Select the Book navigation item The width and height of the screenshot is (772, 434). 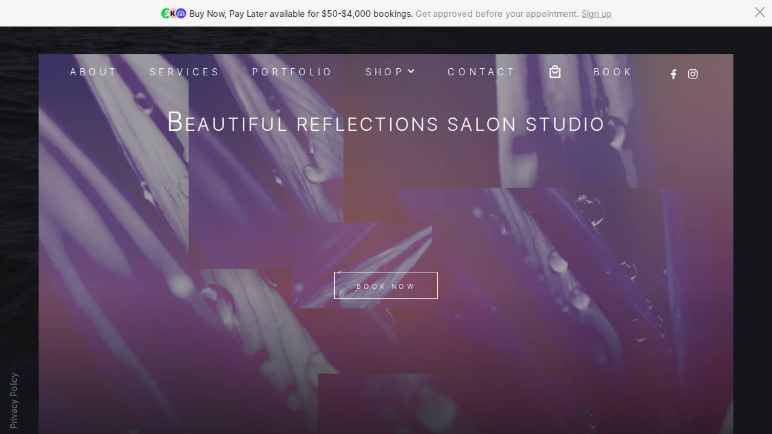tap(613, 72)
